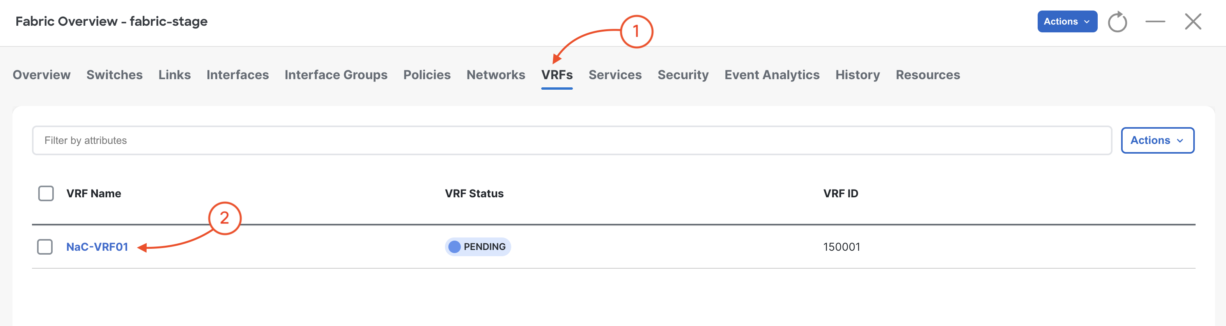Image resolution: width=1226 pixels, height=326 pixels.
Task: Check the NaC-VRF01 row checkbox
Action: pyautogui.click(x=45, y=246)
